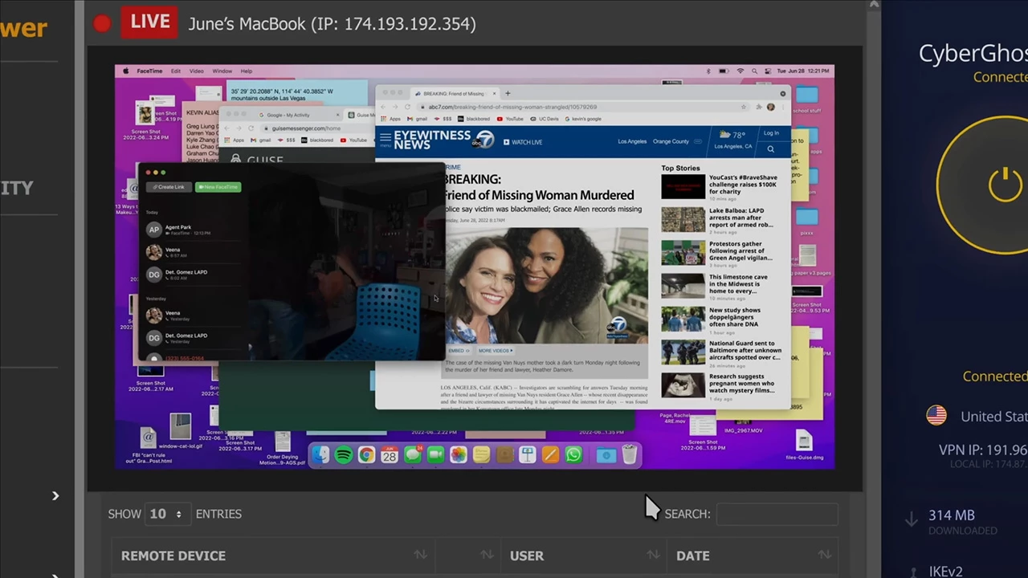Sort by the REMOTE DEVICE column
Viewport: 1028px width, 578px height.
pos(274,556)
